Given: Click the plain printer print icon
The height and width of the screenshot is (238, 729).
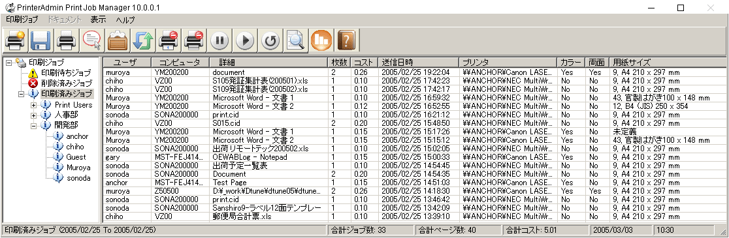Looking at the screenshot, I should [x=67, y=40].
